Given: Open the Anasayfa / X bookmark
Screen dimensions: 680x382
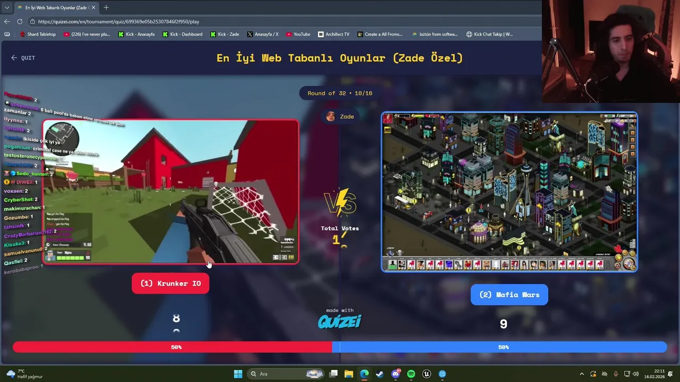Looking at the screenshot, I should 262,34.
